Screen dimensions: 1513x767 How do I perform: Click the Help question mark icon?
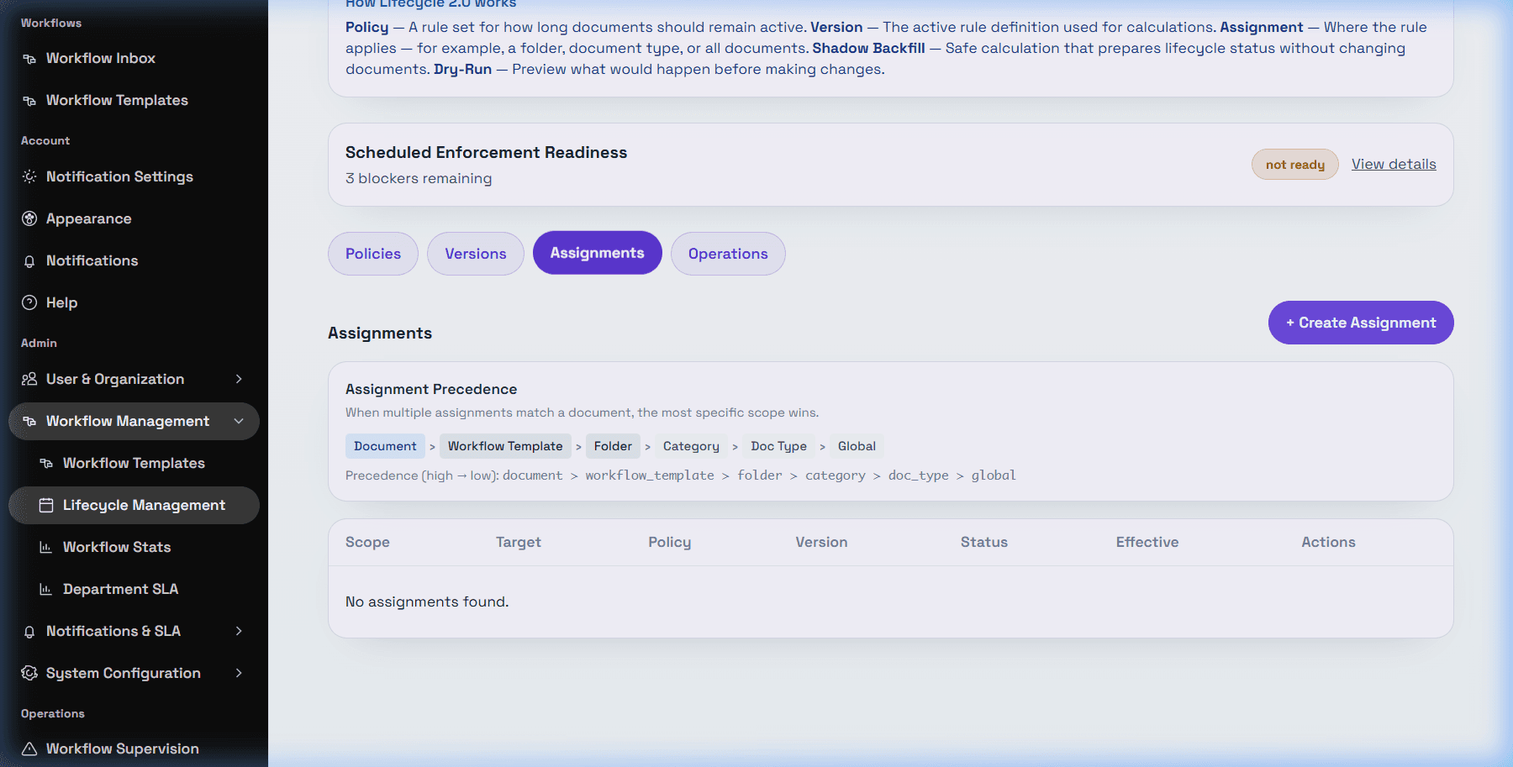29,302
